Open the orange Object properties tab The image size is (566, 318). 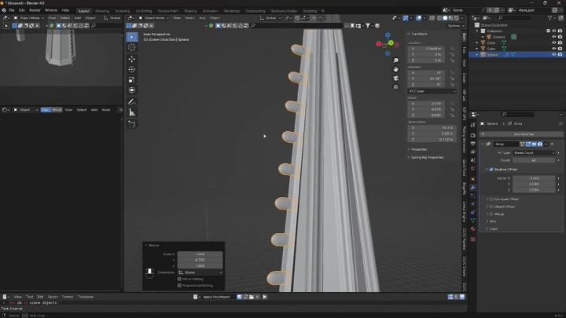[473, 179]
